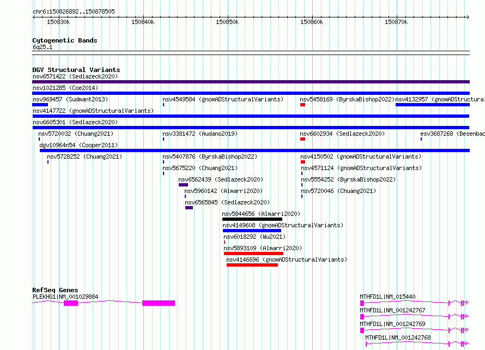Viewport: 485px width, 350px height.
Task: Open MTHFD1L|NM_001242769 transcript label
Action: pyautogui.click(x=392, y=324)
